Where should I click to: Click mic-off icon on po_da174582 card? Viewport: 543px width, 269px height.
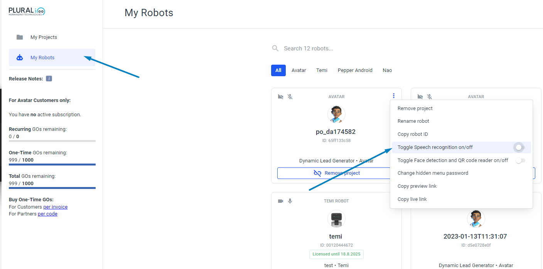pyautogui.click(x=290, y=97)
